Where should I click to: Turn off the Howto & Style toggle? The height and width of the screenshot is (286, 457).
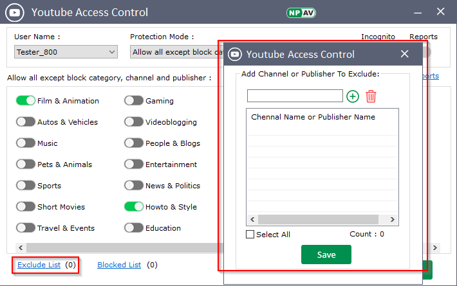(x=134, y=207)
